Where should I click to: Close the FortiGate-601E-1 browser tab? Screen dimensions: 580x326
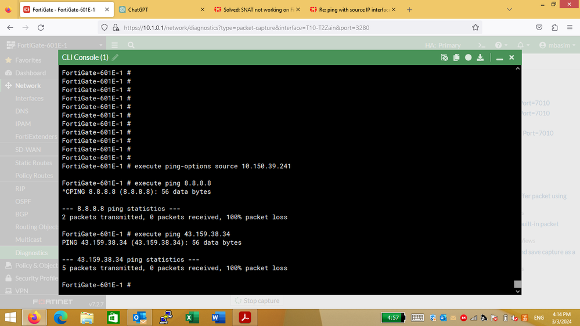(x=107, y=10)
